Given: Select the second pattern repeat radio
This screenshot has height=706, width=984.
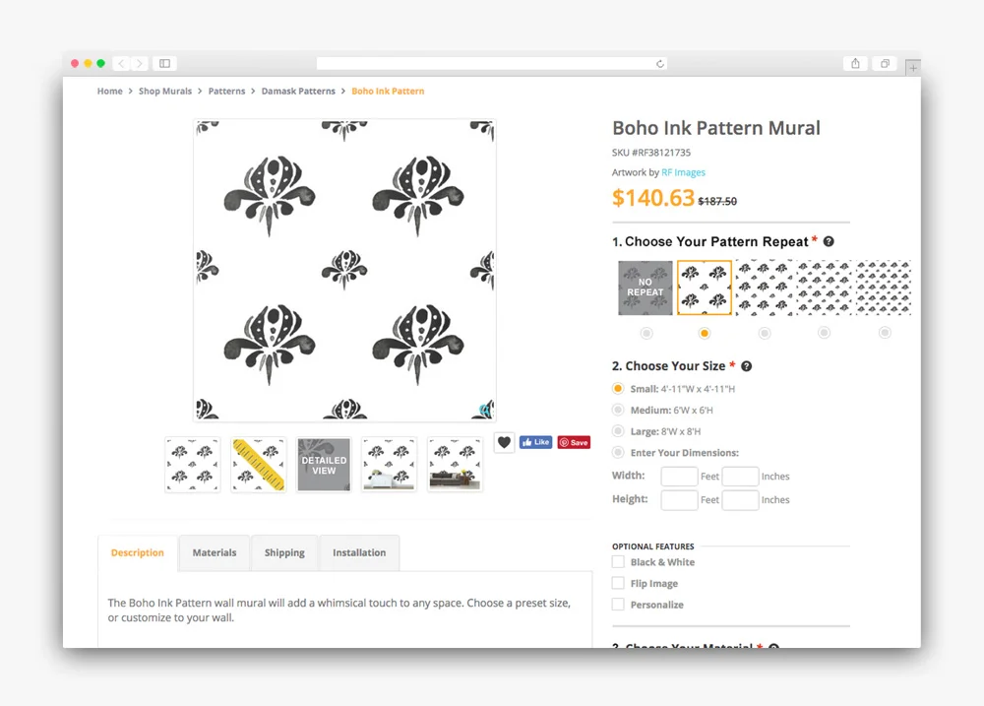Looking at the screenshot, I should tap(705, 333).
